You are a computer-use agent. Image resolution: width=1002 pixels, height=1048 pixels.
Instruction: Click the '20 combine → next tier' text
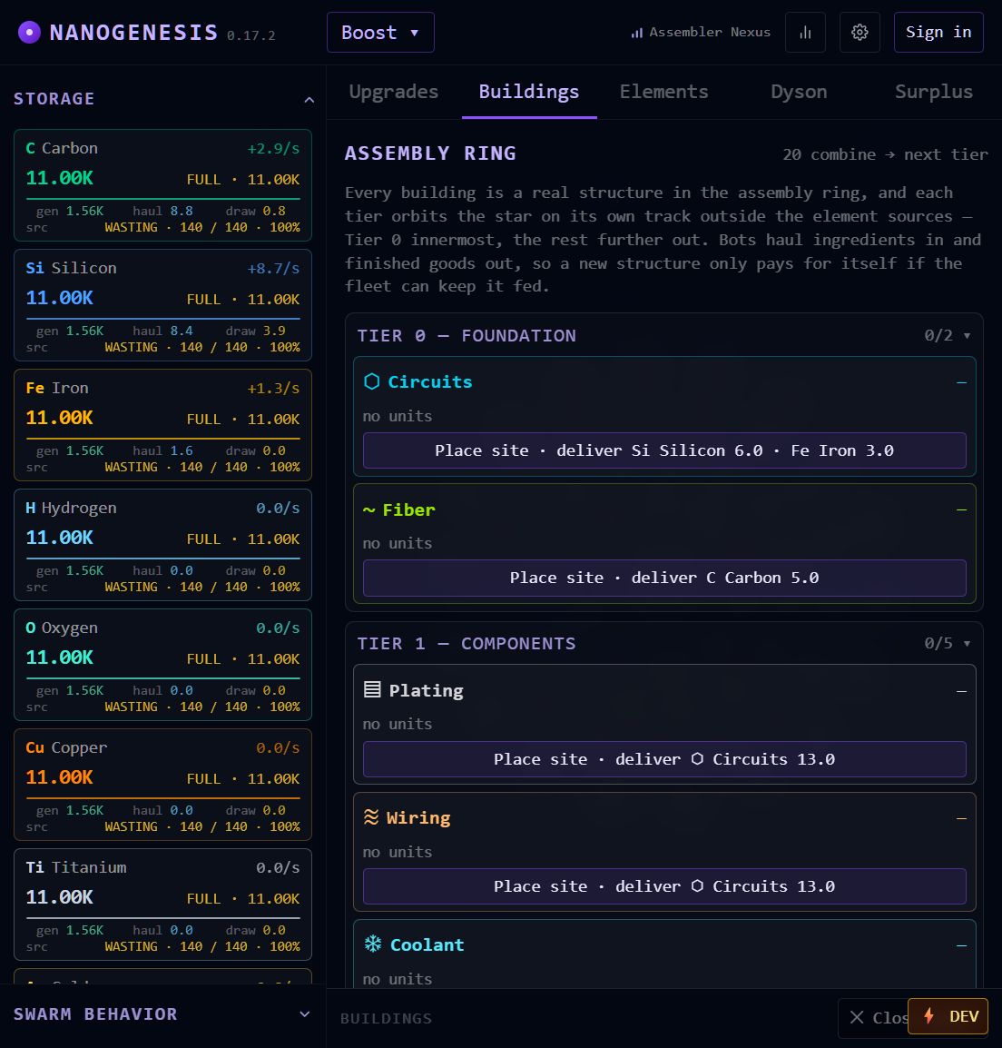885,154
